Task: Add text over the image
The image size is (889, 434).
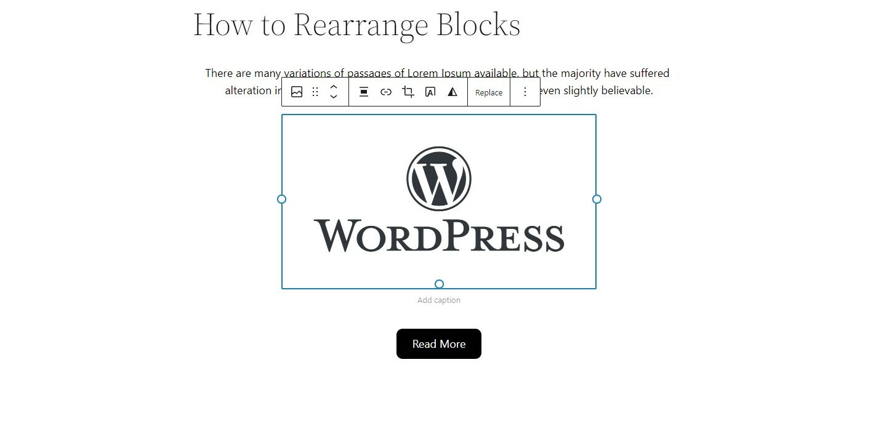Action: tap(430, 92)
